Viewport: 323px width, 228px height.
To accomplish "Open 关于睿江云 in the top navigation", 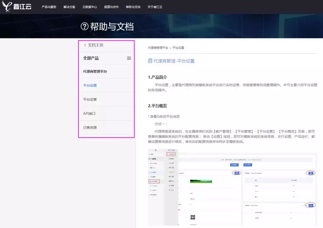I will tap(155, 7).
